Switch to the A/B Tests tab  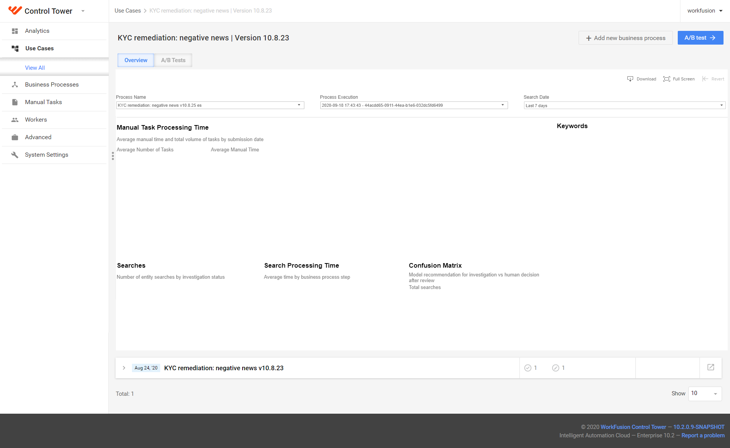[x=173, y=60]
